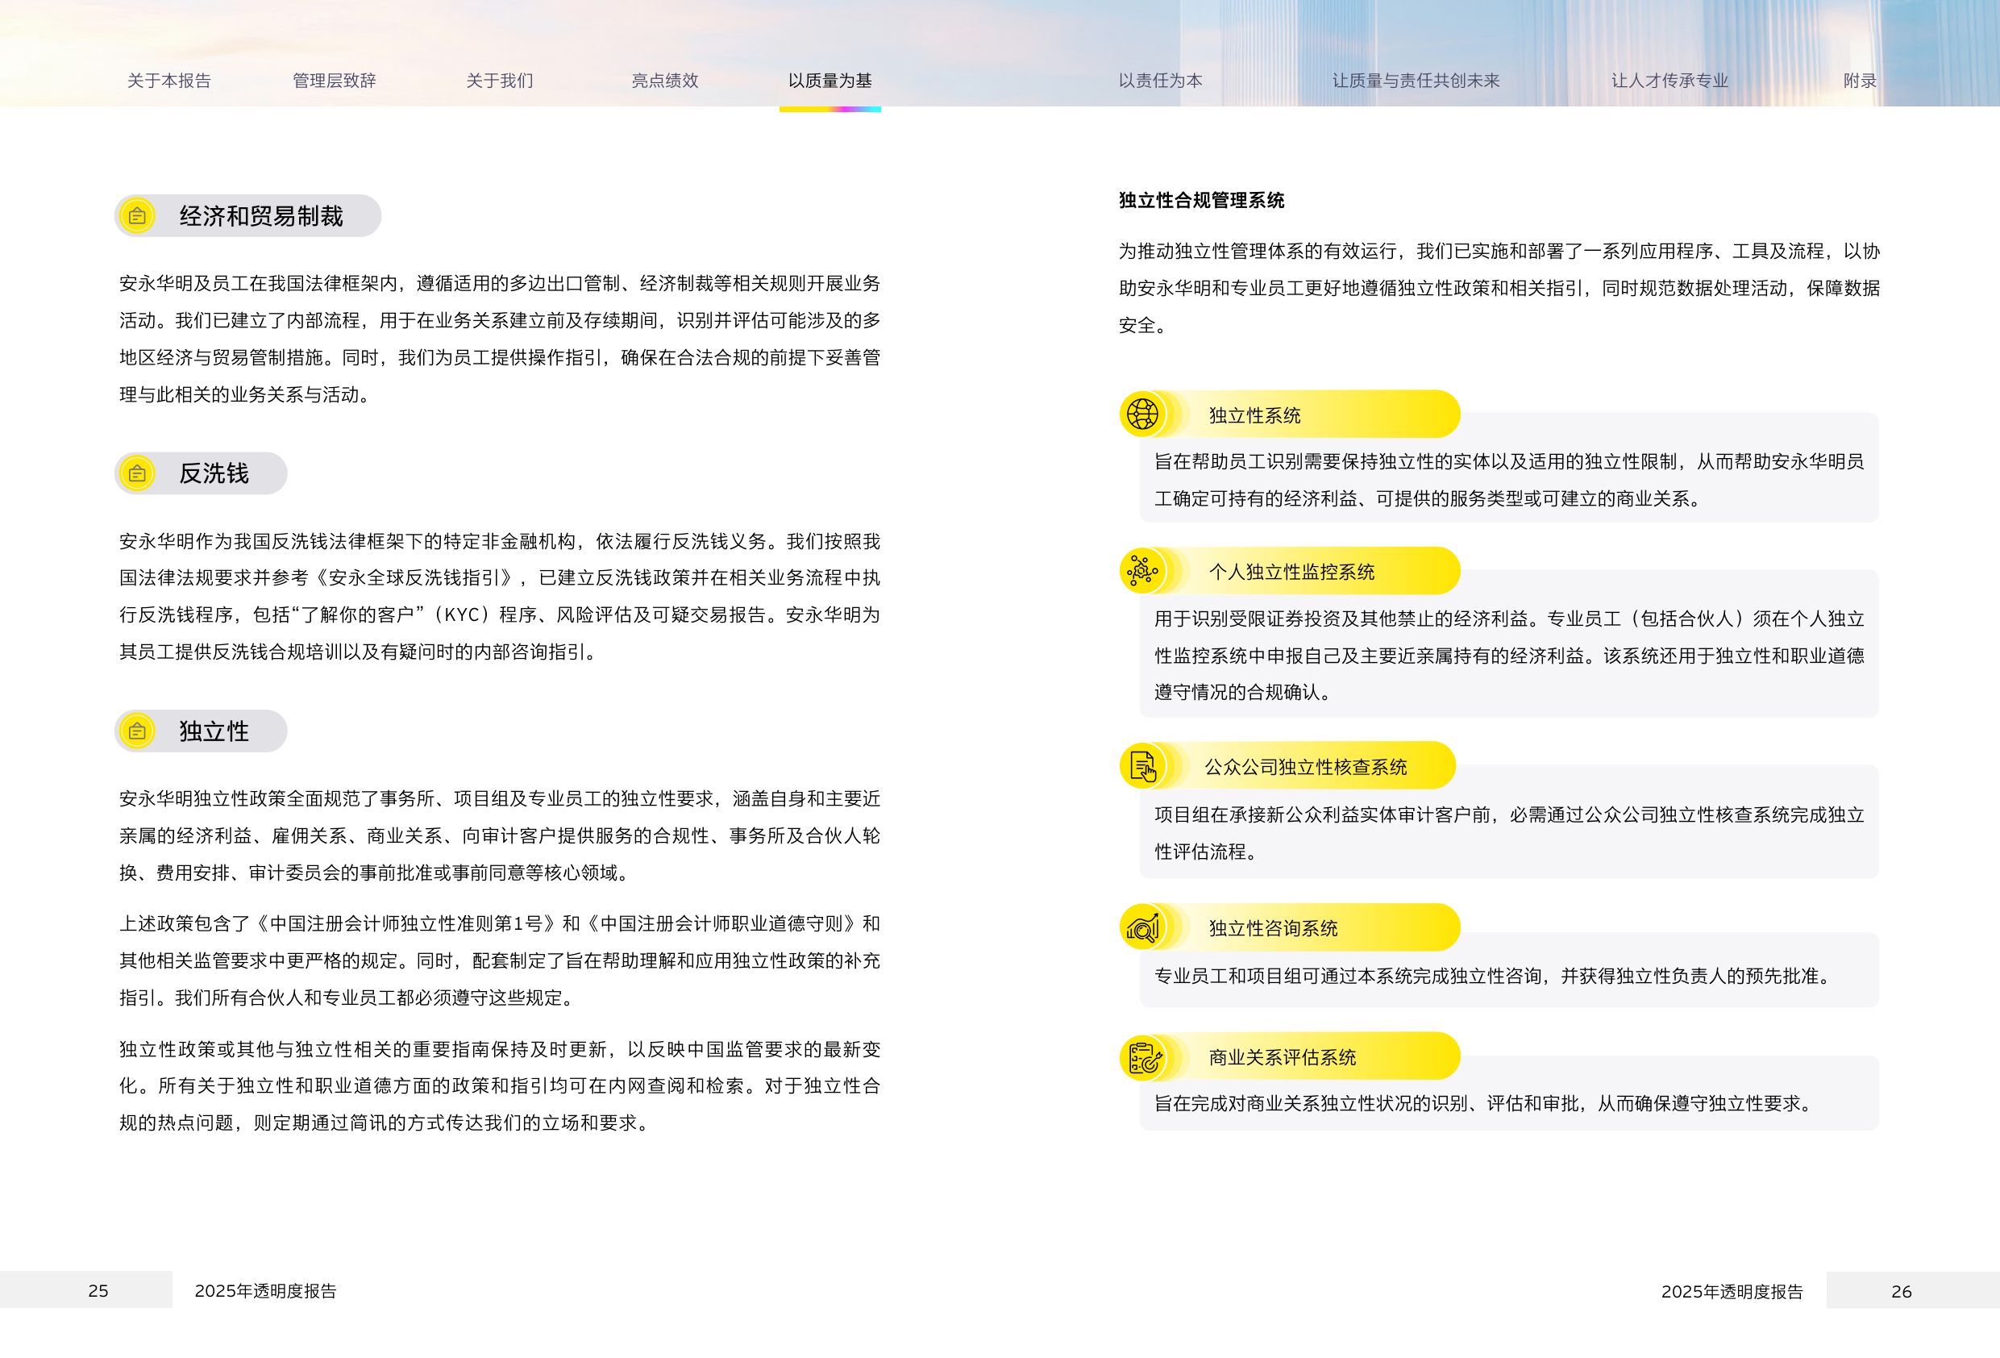Click the 独立性合规管理系统 bold heading

pyautogui.click(x=1201, y=201)
